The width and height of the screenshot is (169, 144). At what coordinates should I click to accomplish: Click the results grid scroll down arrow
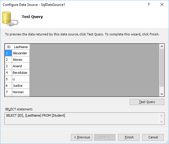162,94
